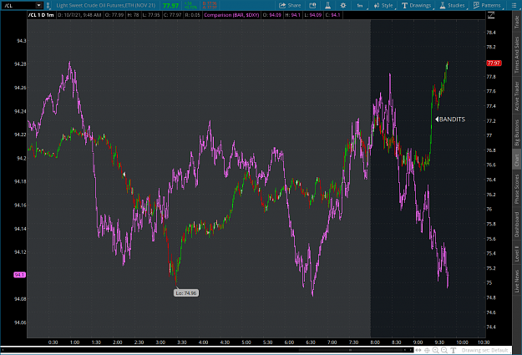Screen dimensions: 522x355
Task: Click the Style wrench icon
Action: [377, 5]
